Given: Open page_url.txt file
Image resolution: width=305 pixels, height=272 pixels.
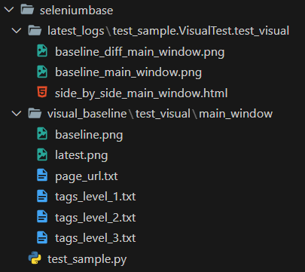Looking at the screenshot, I should pyautogui.click(x=87, y=176).
